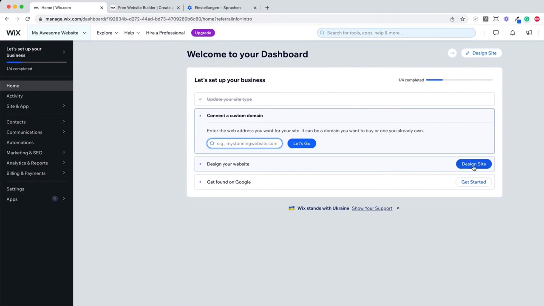This screenshot has width=544, height=306.
Task: Open the Show Your Support link
Action: coord(372,208)
